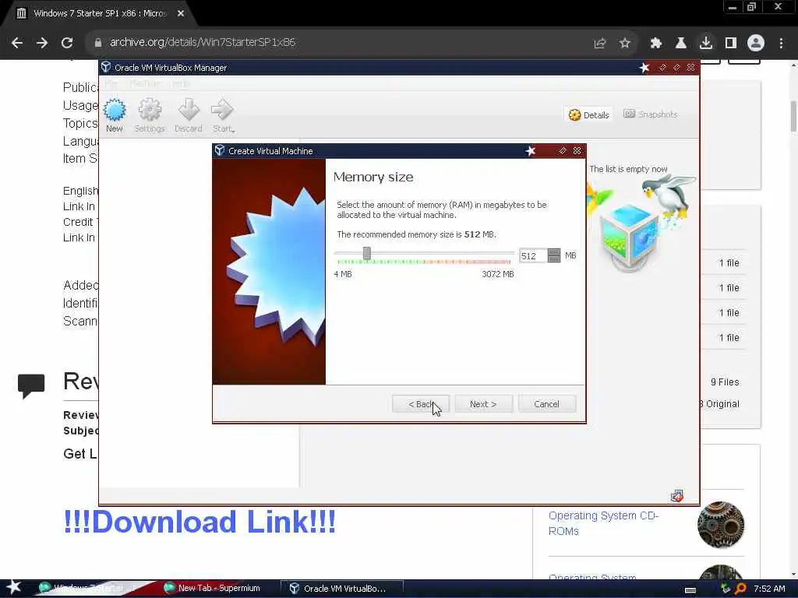Click the gears thumbnail beside Operating System CD-ROMs

click(721, 525)
